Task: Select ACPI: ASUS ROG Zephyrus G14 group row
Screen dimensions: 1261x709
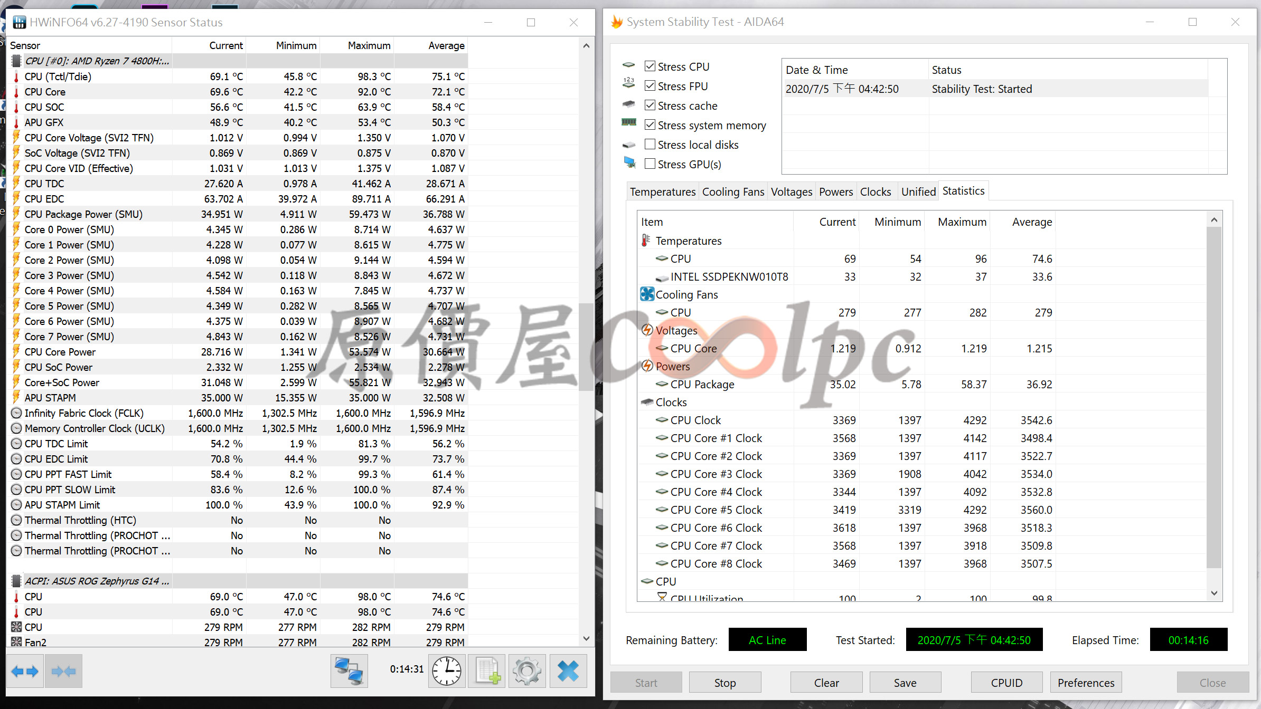Action: [238, 581]
